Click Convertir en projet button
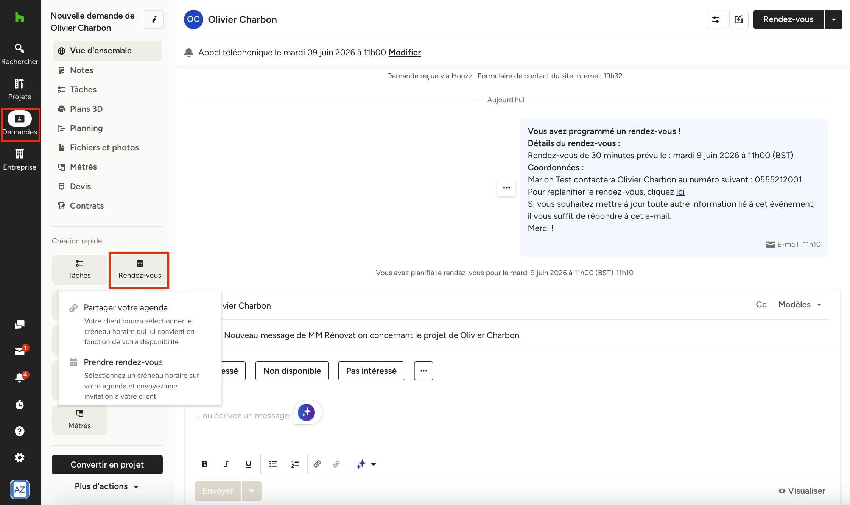This screenshot has height=505, width=850. click(107, 464)
